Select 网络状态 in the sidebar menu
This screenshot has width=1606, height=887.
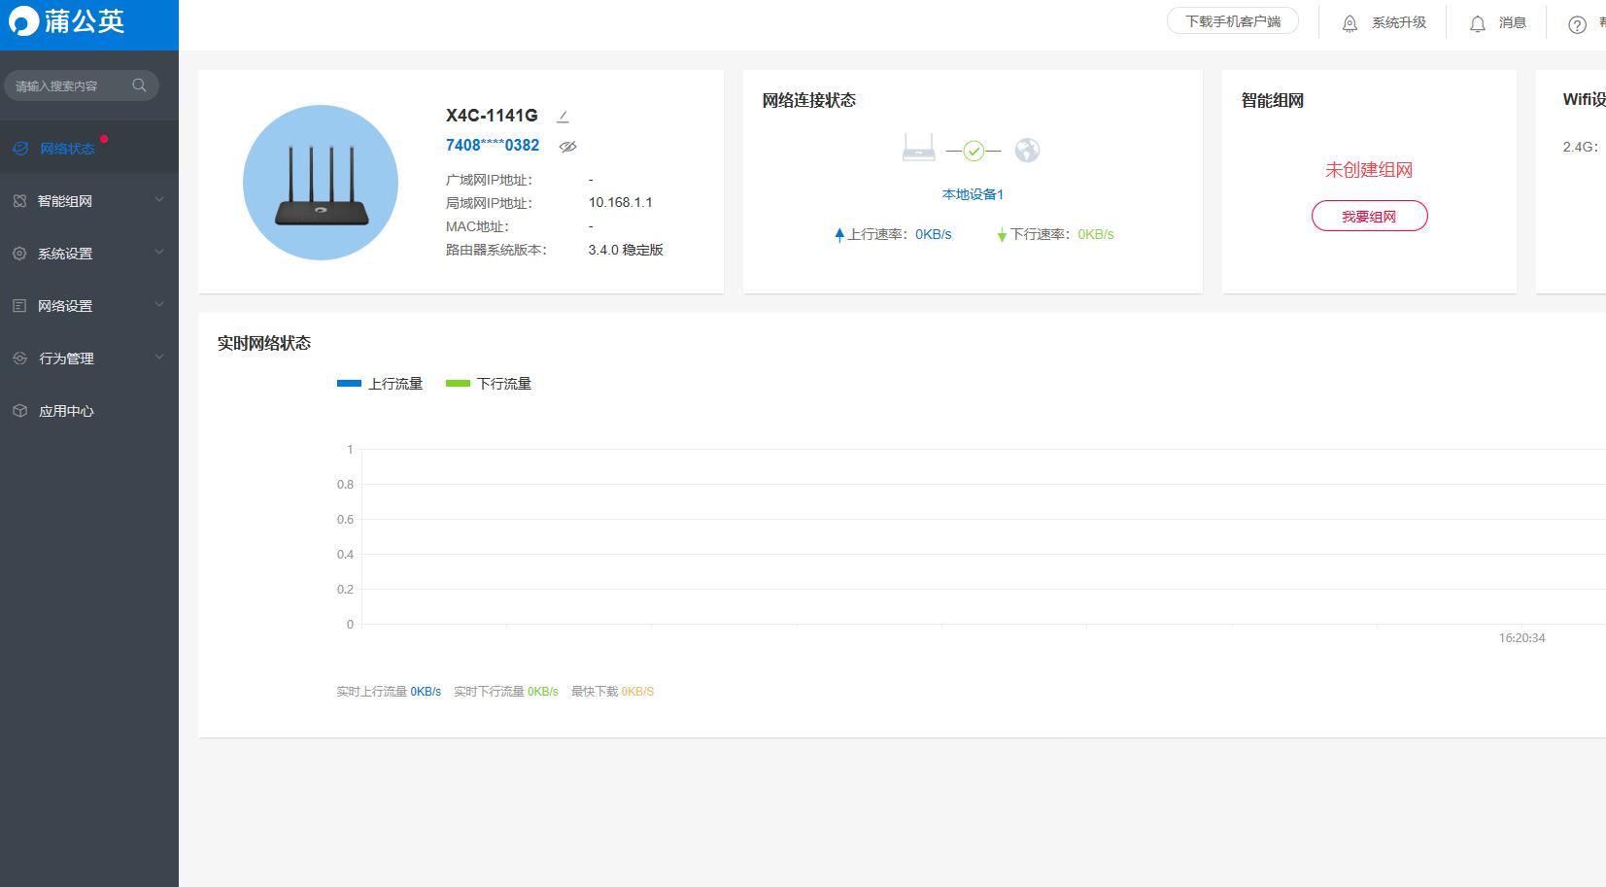coord(66,148)
